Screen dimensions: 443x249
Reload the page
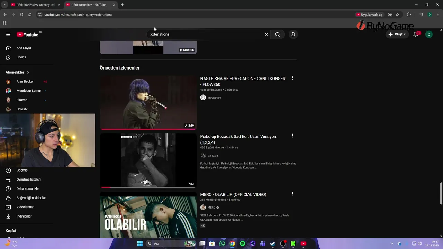(21, 15)
